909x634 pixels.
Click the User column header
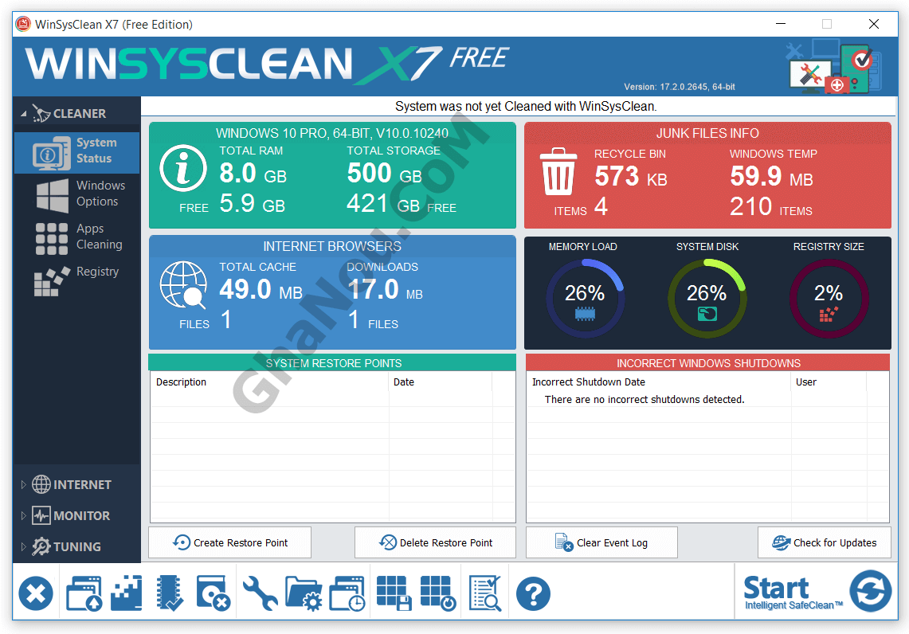[829, 382]
